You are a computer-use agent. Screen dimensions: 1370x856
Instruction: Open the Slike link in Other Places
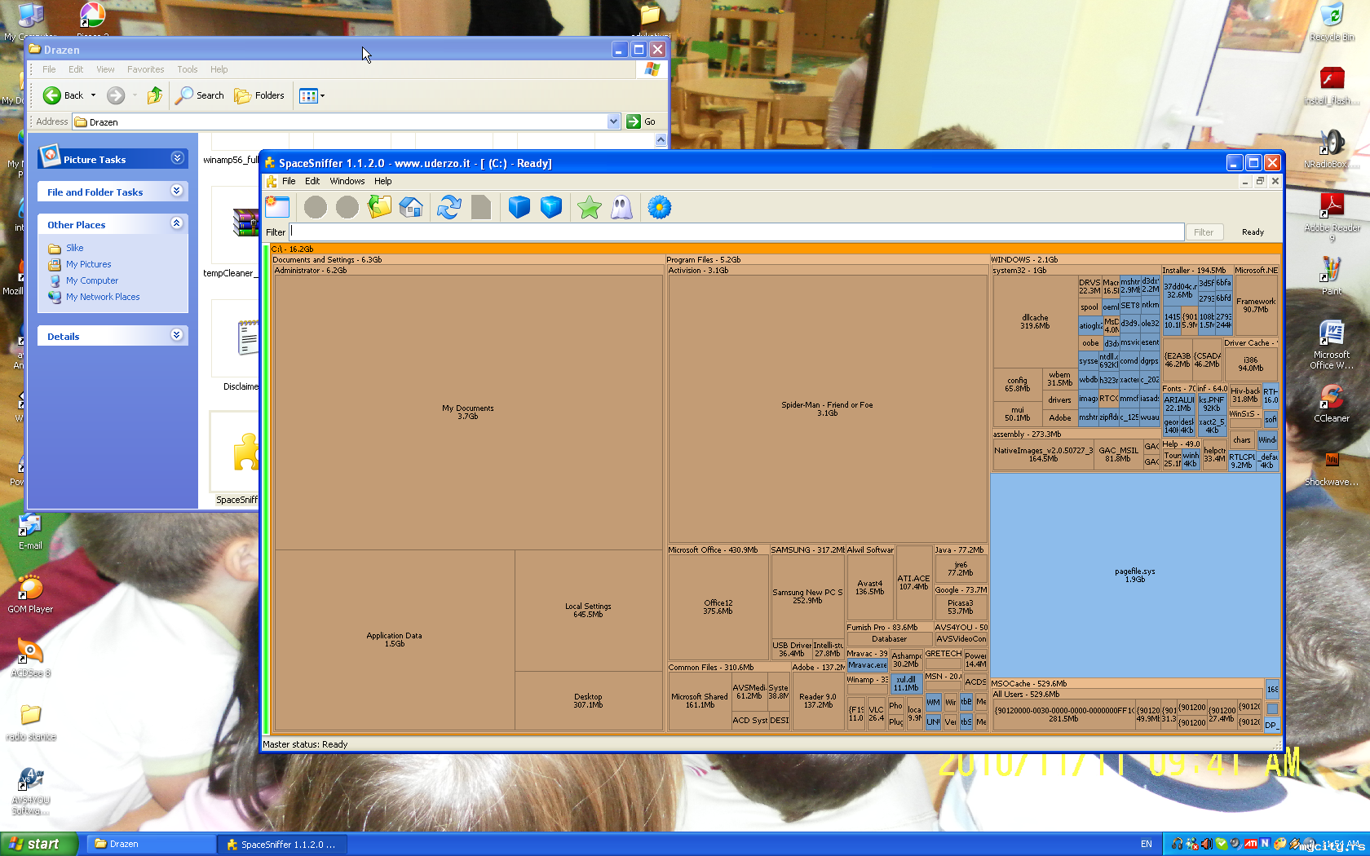tap(75, 248)
